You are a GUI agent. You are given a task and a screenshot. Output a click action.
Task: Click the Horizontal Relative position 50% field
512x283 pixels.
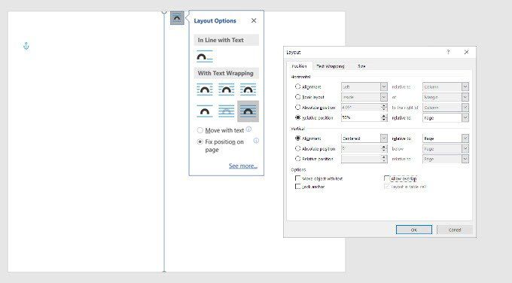coord(361,117)
